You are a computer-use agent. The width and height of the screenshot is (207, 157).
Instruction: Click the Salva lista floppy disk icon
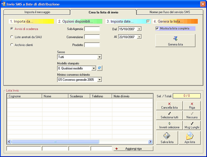pyautogui.click(x=167, y=136)
